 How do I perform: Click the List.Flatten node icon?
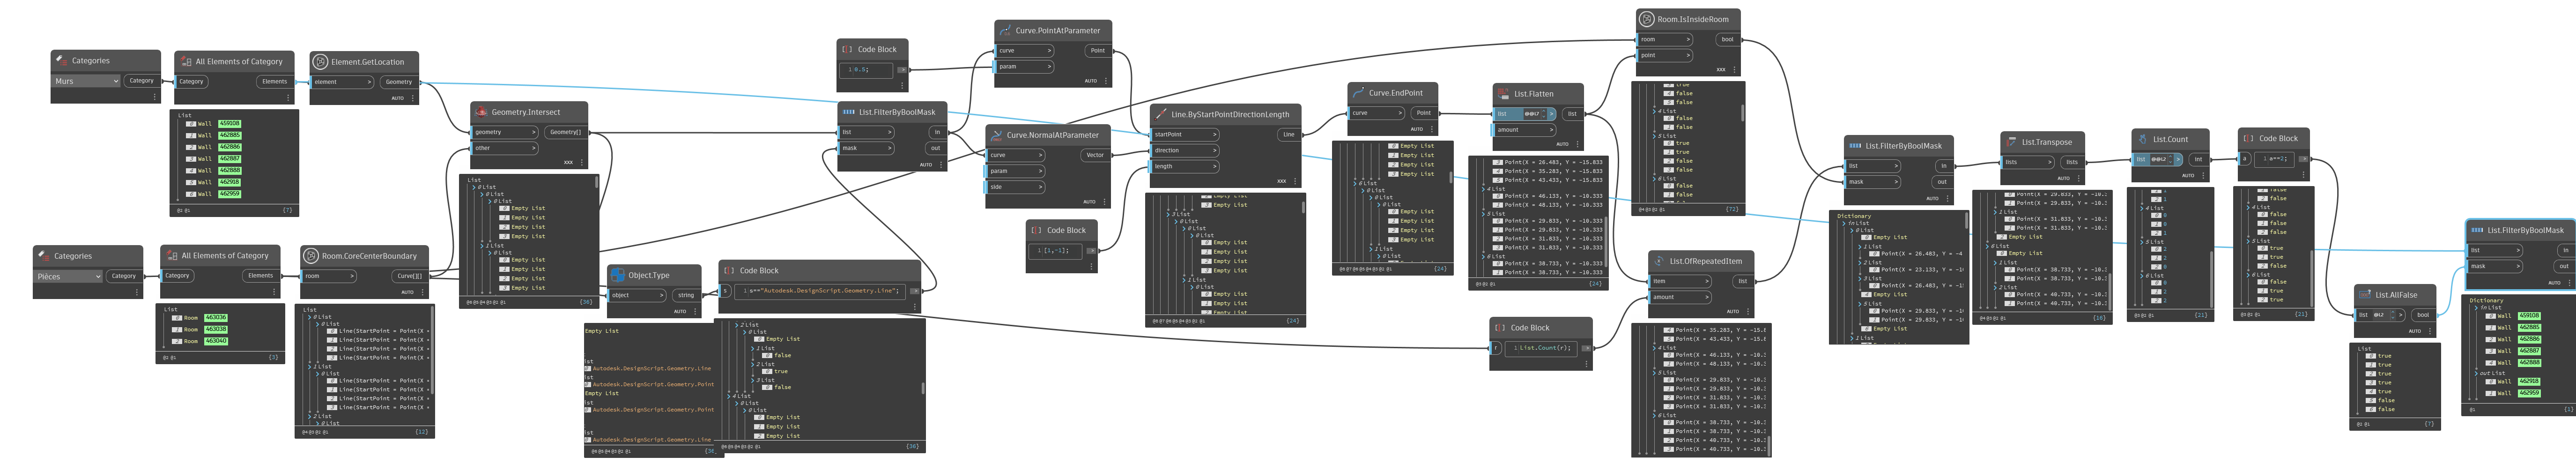(x=1503, y=94)
